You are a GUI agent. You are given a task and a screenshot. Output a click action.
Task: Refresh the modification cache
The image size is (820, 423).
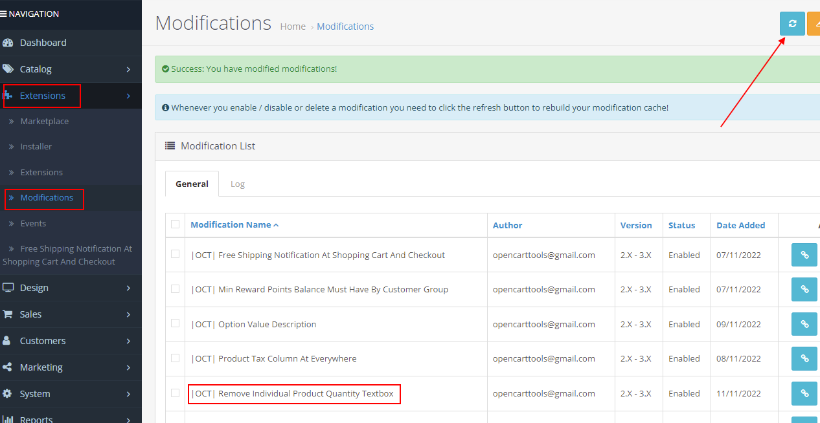click(792, 23)
